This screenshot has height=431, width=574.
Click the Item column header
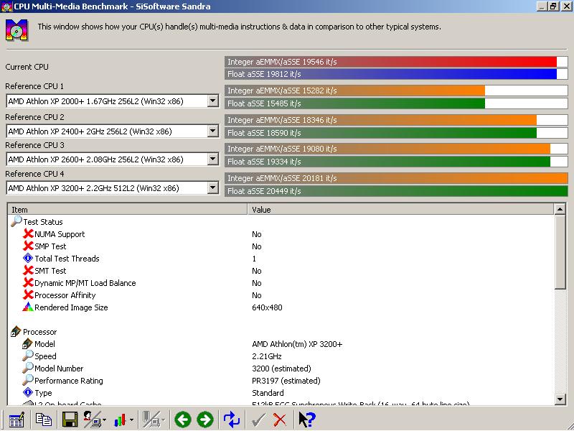[128, 209]
